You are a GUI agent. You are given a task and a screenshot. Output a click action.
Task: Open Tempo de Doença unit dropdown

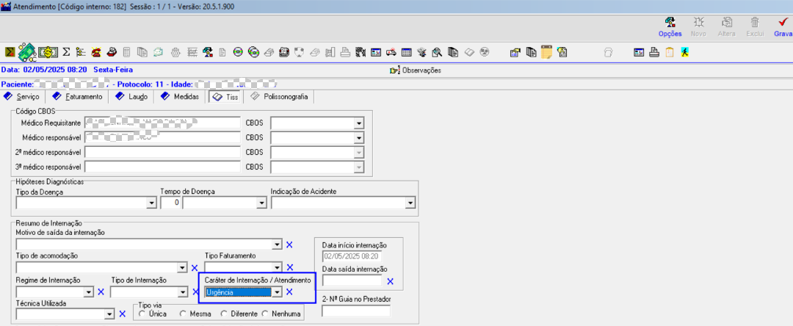261,203
